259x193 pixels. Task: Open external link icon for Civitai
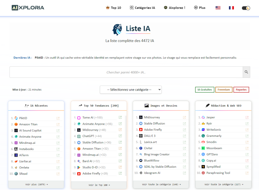[x=184, y=148]
